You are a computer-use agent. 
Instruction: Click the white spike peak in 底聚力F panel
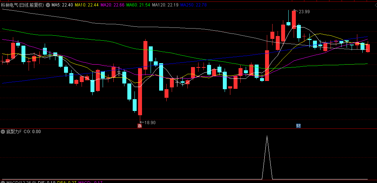267,136
